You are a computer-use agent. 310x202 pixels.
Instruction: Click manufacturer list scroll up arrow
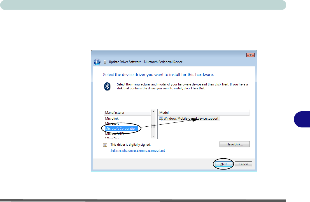click(x=153, y=112)
